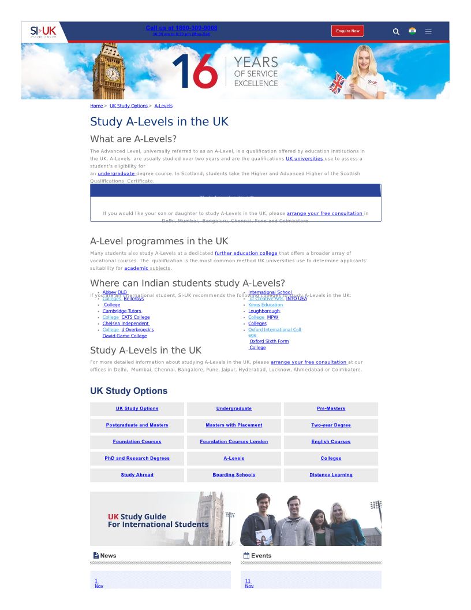This screenshot has width=471, height=610.
Task: Choose Distance Learning option
Action: (331, 475)
